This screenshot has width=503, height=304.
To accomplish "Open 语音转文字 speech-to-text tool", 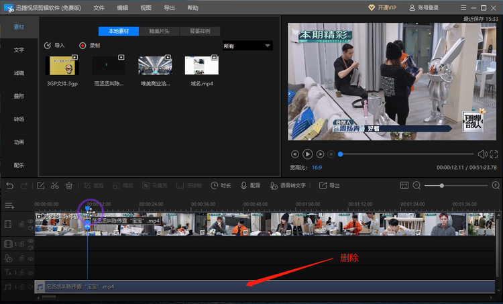I will tap(288, 185).
